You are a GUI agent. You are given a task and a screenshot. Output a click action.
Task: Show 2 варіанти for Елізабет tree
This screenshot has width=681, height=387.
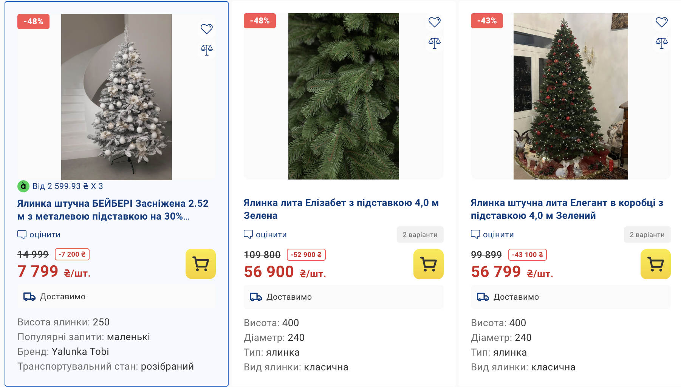[x=420, y=235]
